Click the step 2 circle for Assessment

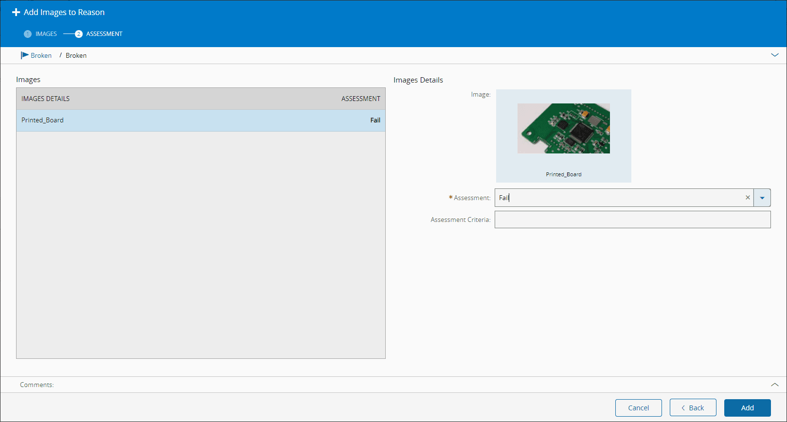(78, 34)
